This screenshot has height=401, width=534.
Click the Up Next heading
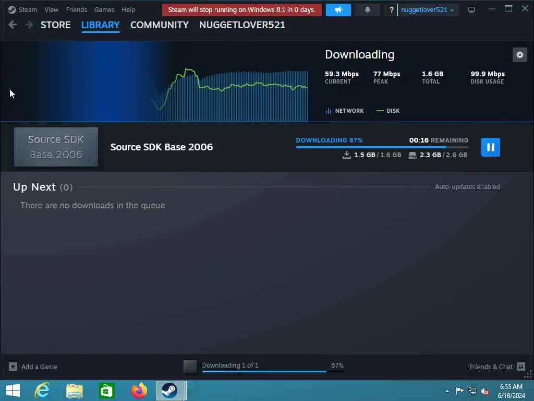pos(34,187)
